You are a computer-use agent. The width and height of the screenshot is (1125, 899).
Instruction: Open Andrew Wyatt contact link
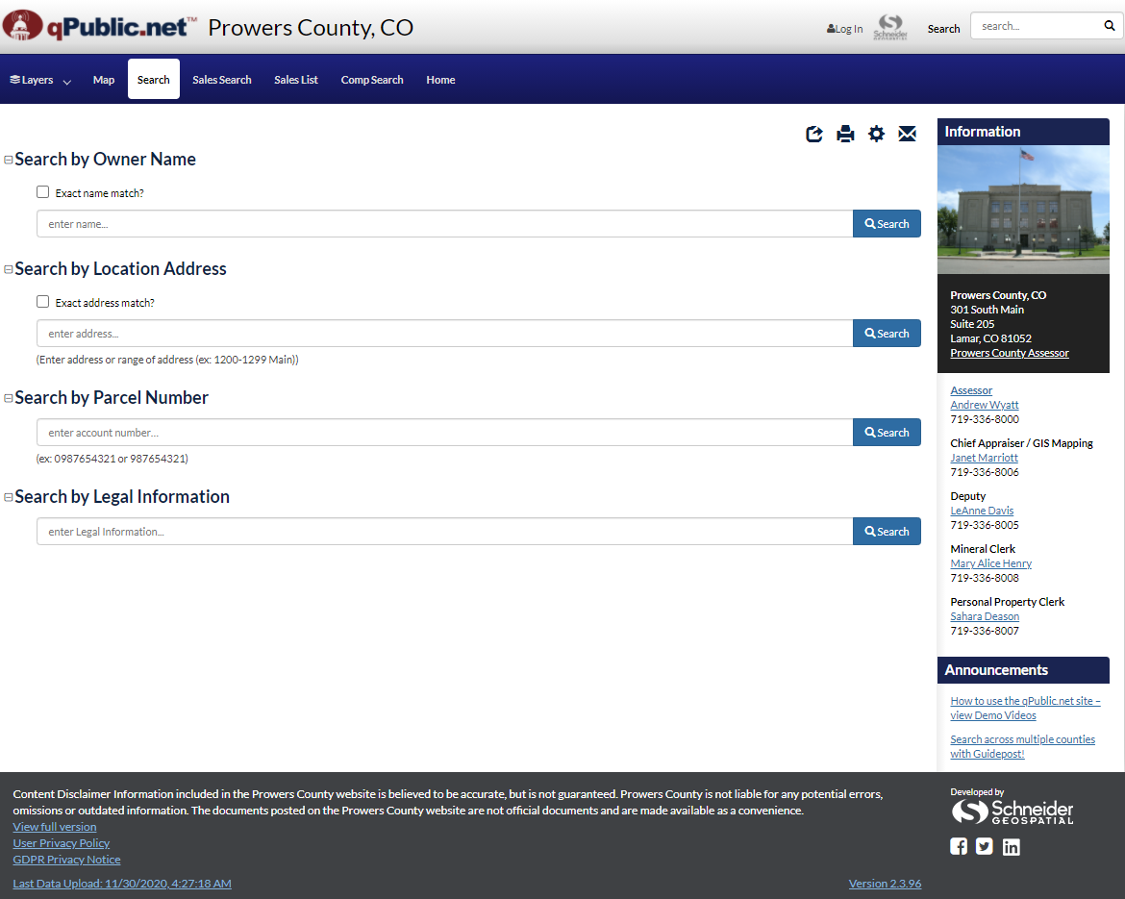(x=985, y=405)
